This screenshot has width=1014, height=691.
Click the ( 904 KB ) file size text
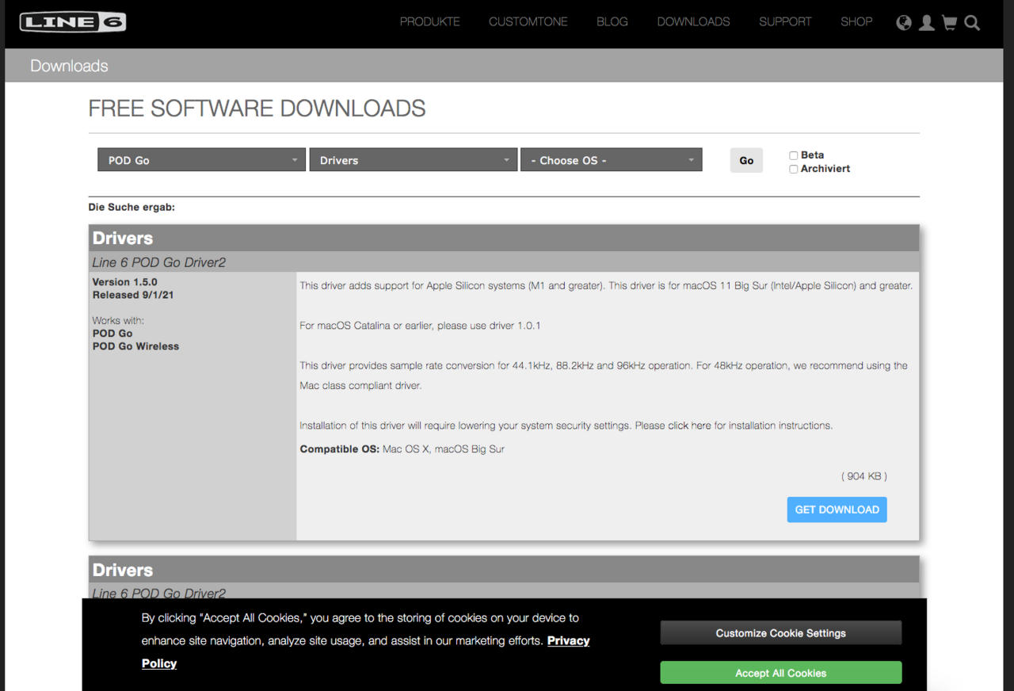(x=864, y=476)
